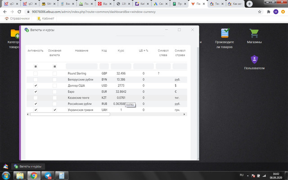Open Telegram from the taskbar
Image resolution: width=288 pixels, height=180 pixels.
48,175
